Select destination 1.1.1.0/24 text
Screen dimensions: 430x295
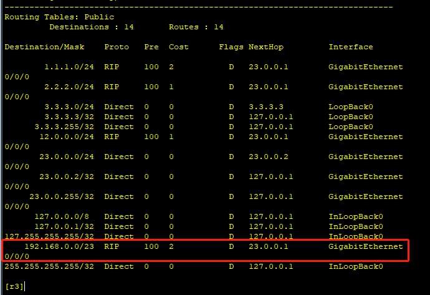click(69, 67)
